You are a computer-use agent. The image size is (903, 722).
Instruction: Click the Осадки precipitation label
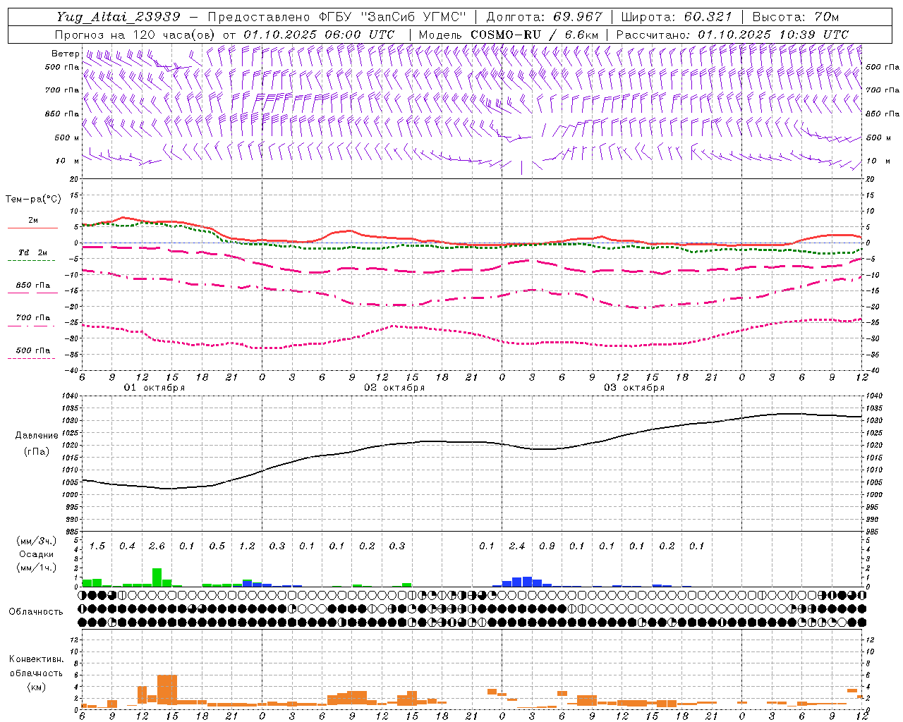(36, 554)
